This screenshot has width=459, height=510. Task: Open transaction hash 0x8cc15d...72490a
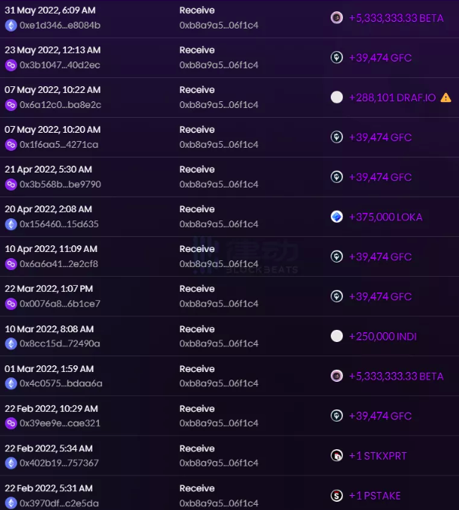(x=60, y=343)
